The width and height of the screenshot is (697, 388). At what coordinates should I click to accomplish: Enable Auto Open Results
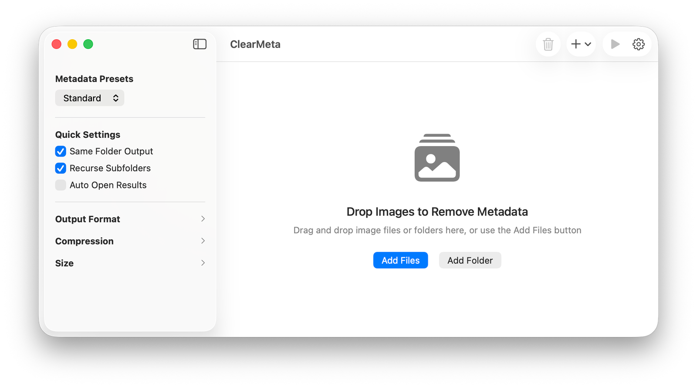61,185
